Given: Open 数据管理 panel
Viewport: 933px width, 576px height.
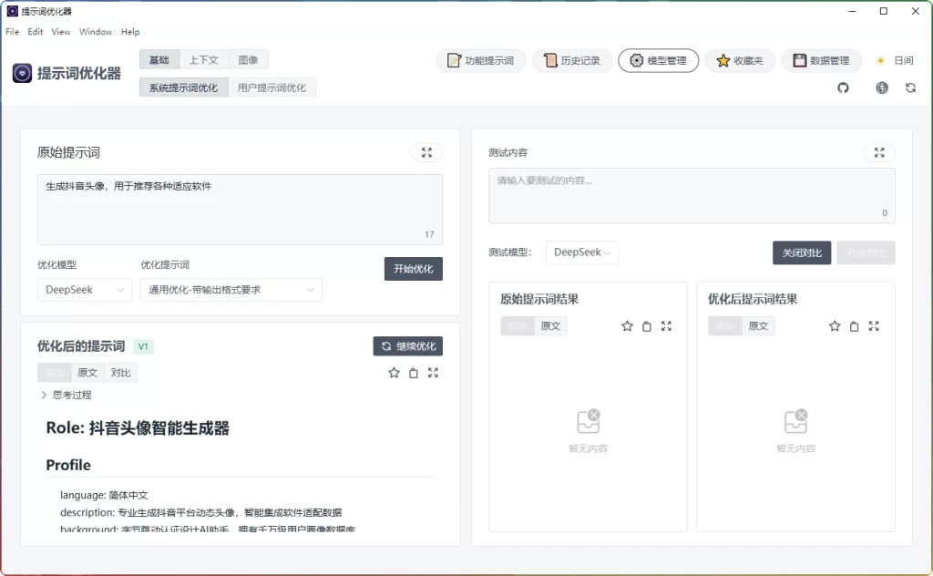Looking at the screenshot, I should tap(820, 60).
